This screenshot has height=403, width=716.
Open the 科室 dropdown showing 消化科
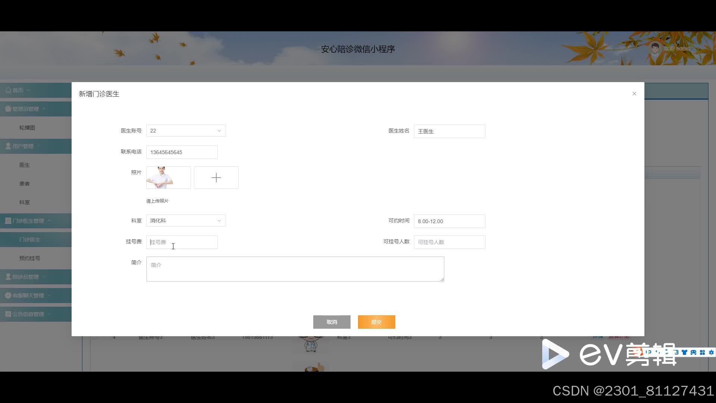[x=186, y=221]
